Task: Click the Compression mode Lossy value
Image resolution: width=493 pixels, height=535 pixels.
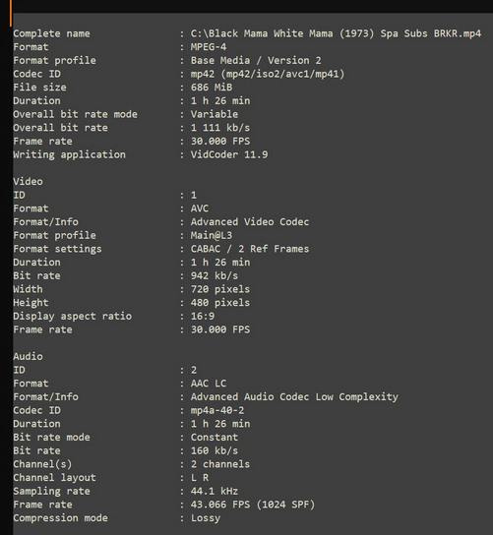Action: (206, 518)
